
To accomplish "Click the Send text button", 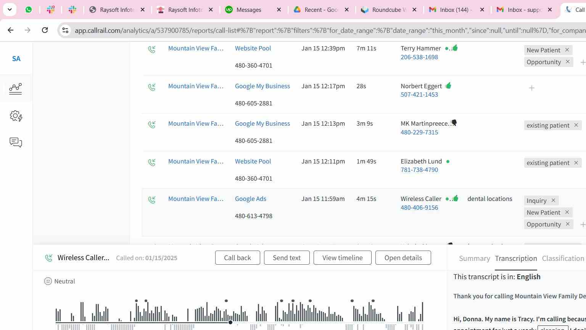I will click(287, 258).
